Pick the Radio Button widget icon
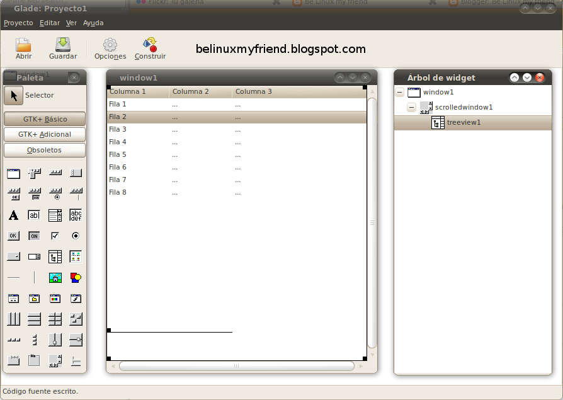Viewport: 563px width, 400px height. point(76,236)
